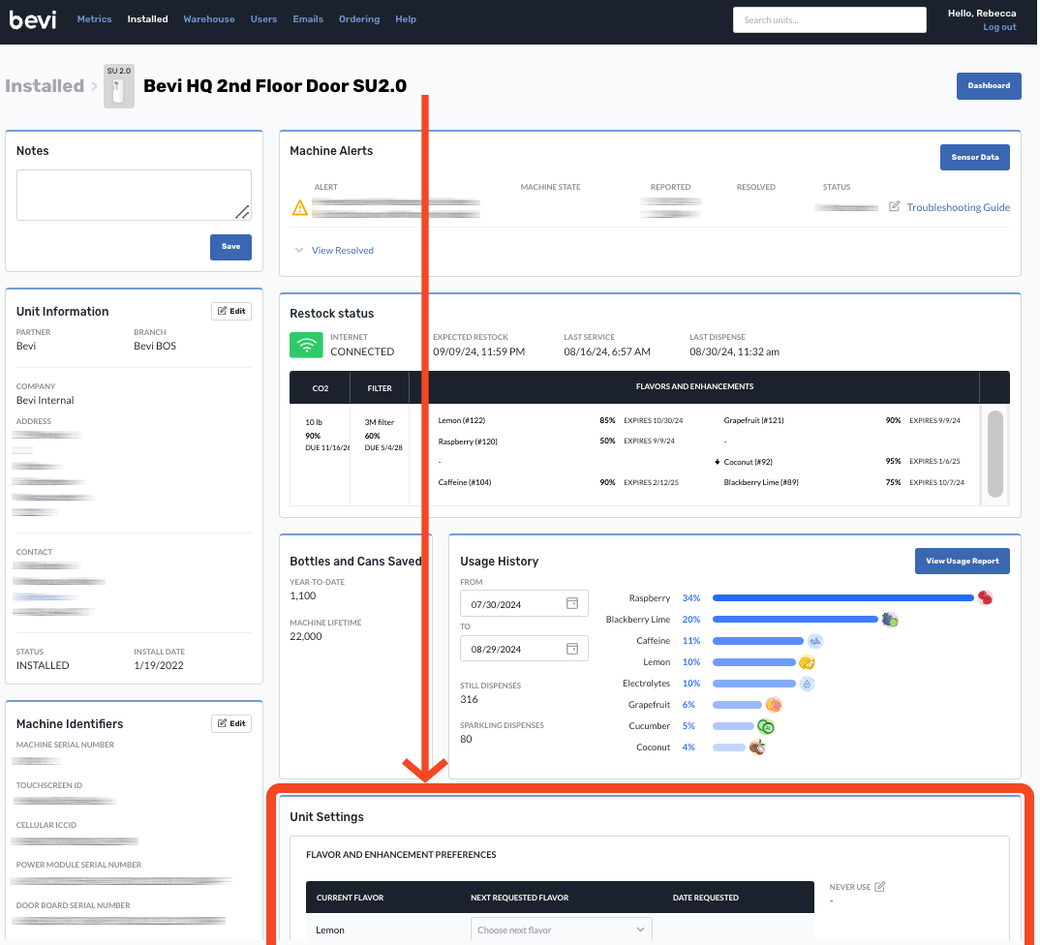Log out of the account
This screenshot has width=1040, height=945.
click(x=999, y=27)
